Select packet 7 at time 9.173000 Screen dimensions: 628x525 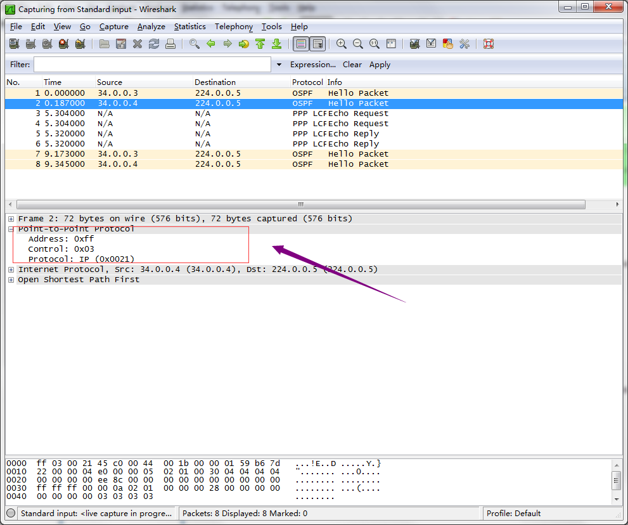click(314, 154)
